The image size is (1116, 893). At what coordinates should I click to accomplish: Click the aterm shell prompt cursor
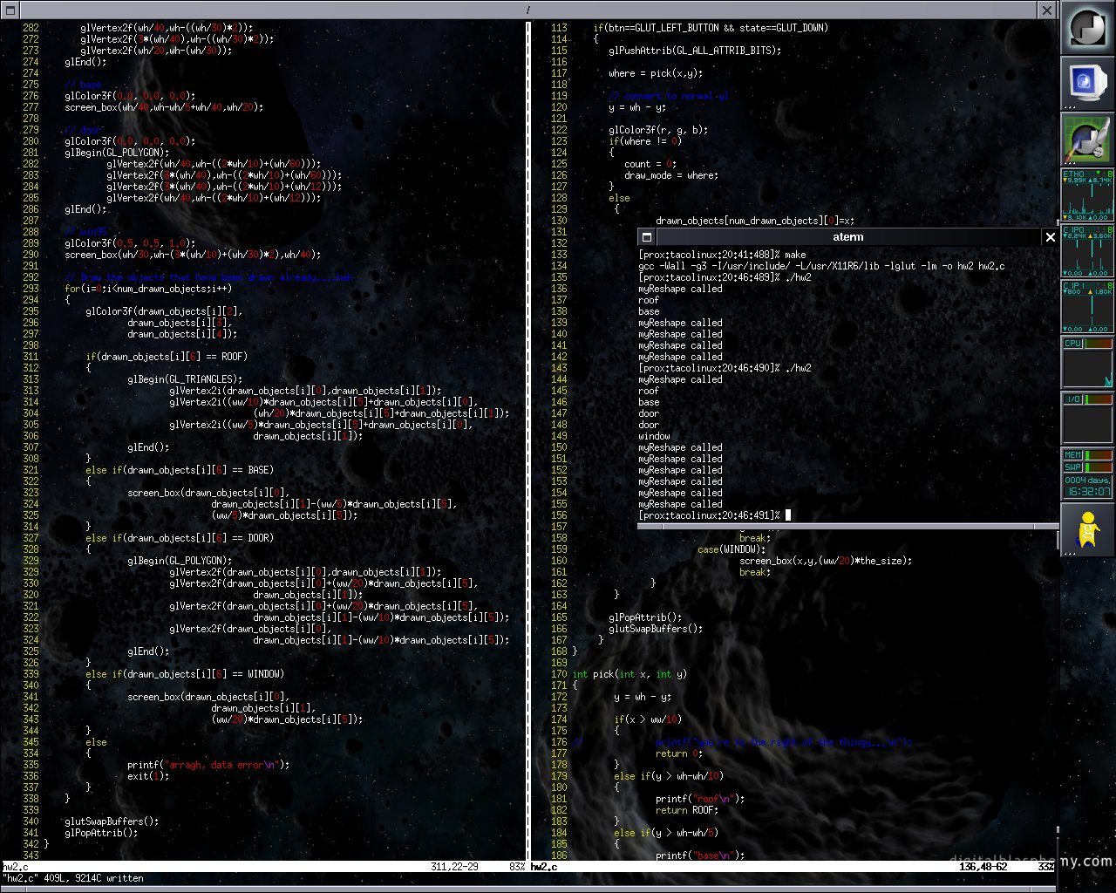point(788,515)
